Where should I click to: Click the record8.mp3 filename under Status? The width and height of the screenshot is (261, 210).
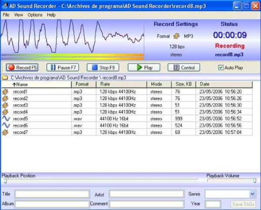[x=229, y=55]
